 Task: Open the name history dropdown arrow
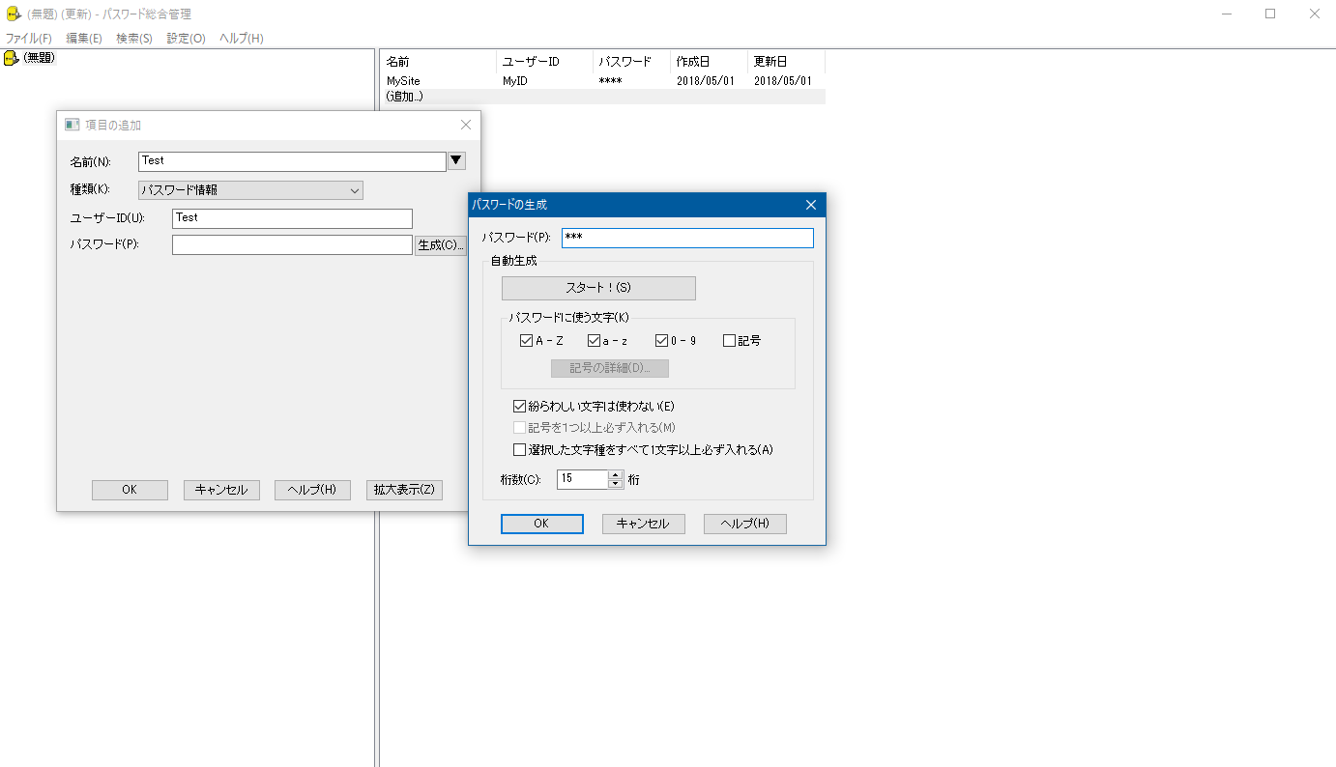click(455, 160)
